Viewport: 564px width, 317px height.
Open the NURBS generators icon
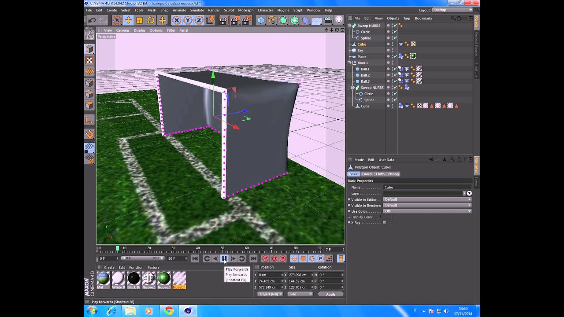[x=283, y=20]
